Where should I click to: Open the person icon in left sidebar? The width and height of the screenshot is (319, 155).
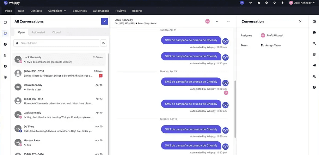click(5, 44)
